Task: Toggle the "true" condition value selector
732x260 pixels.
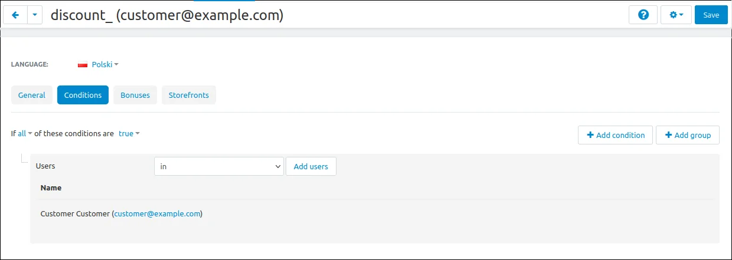Action: pyautogui.click(x=129, y=133)
